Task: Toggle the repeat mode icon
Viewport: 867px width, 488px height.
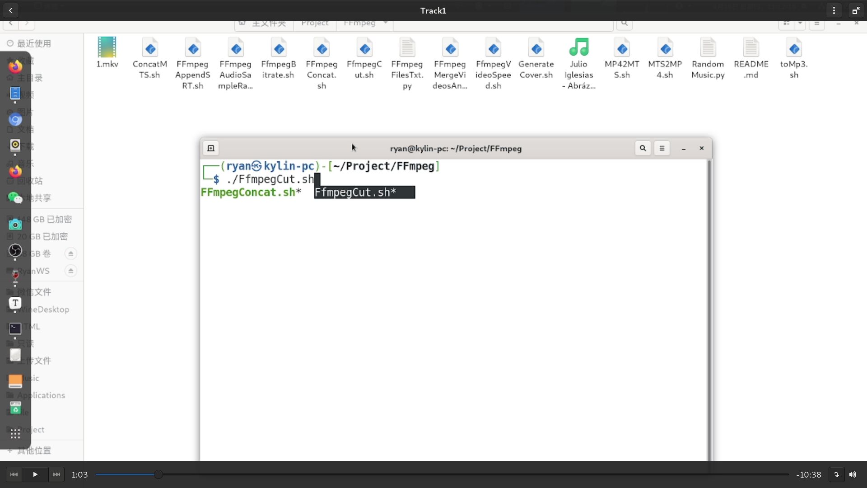Action: point(836,474)
